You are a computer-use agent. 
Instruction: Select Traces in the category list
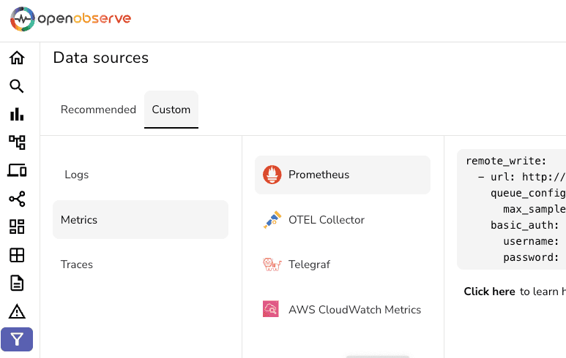[x=77, y=264]
